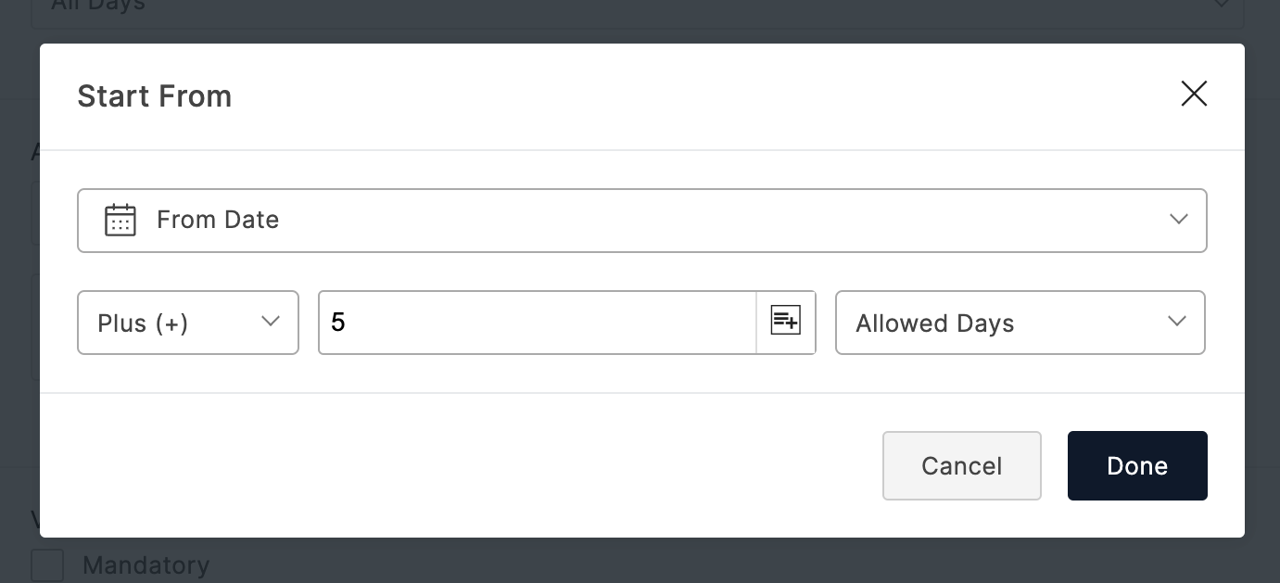Click the All Days chevron behind the dialog
The image size is (1280, 583).
pyautogui.click(x=1222, y=6)
